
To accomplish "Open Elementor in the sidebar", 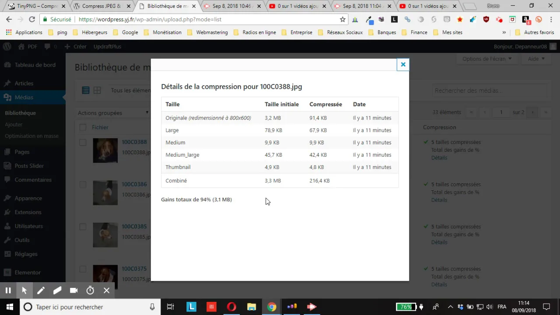I will (x=27, y=272).
